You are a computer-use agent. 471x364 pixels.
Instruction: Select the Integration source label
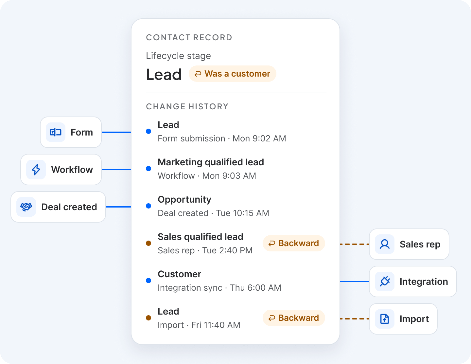(424, 282)
